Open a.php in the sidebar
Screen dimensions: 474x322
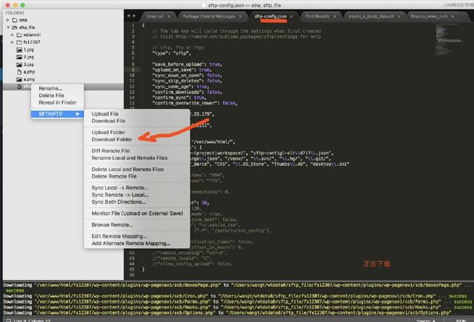pos(29,72)
